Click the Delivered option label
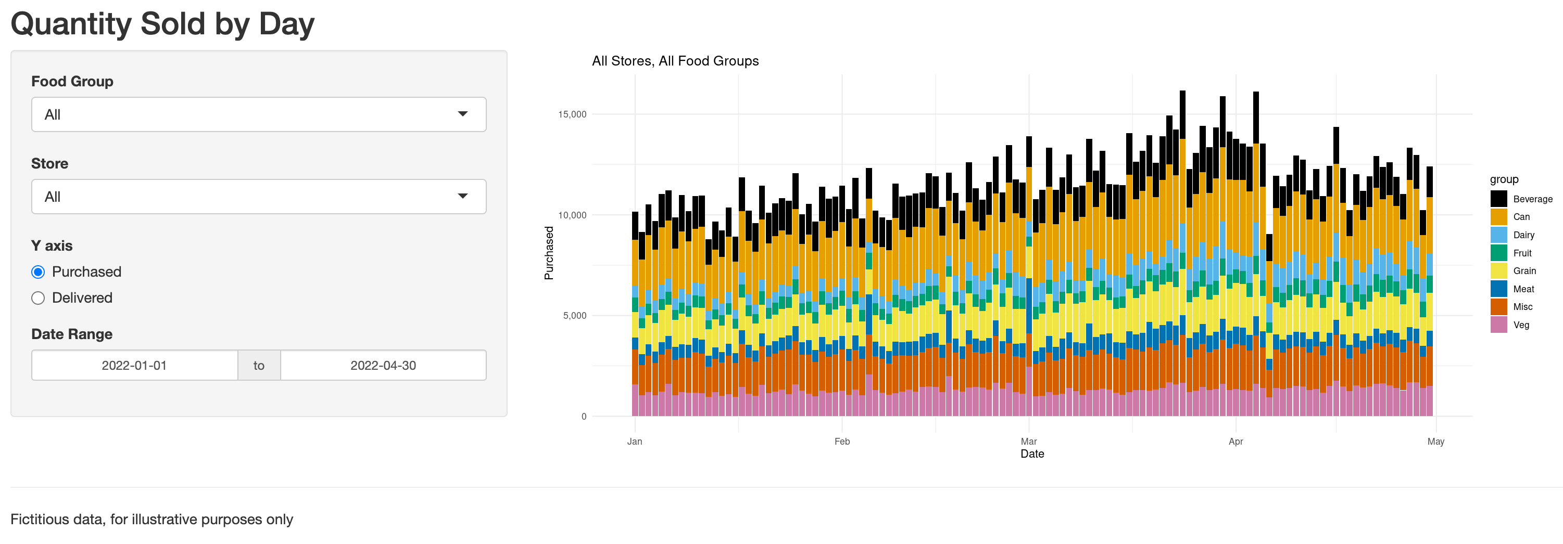The width and height of the screenshot is (1563, 544). (x=82, y=298)
